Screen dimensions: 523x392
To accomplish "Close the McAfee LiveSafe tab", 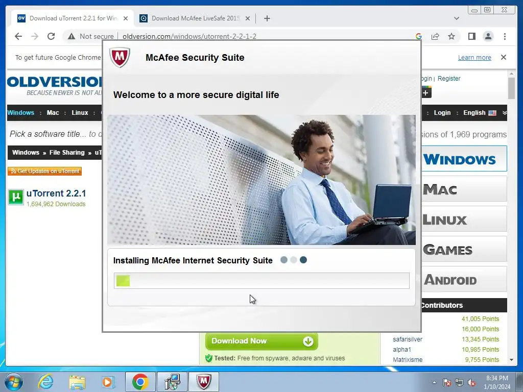I will (x=248, y=18).
